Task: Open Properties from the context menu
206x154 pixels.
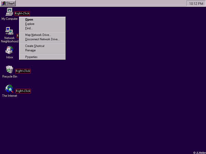Action: pos(42,57)
